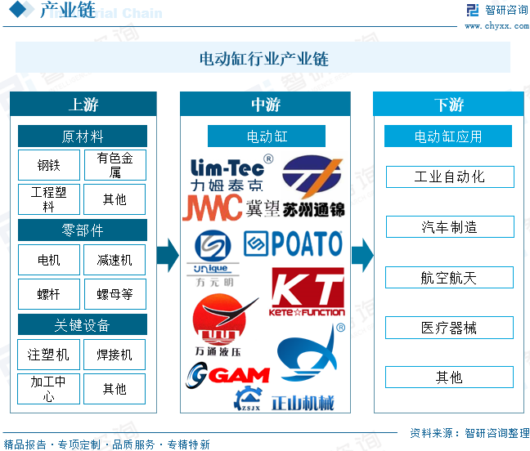Select the 电机 box
Image resolution: width=530 pixels, height=451 pixels.
pos(49,260)
